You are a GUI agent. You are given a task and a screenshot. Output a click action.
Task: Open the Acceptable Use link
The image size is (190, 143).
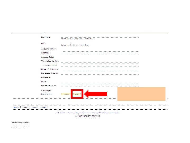(82, 113)
